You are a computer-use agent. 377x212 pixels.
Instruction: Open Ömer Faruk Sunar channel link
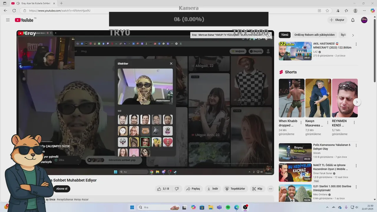click(x=323, y=173)
